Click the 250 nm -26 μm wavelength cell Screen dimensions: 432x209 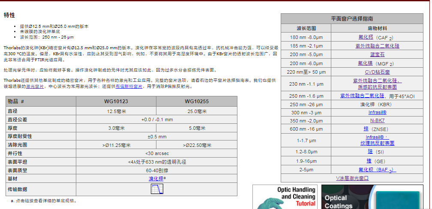[306, 104]
